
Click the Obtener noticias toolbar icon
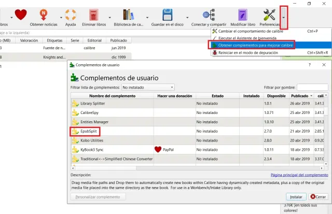[x=45, y=13]
